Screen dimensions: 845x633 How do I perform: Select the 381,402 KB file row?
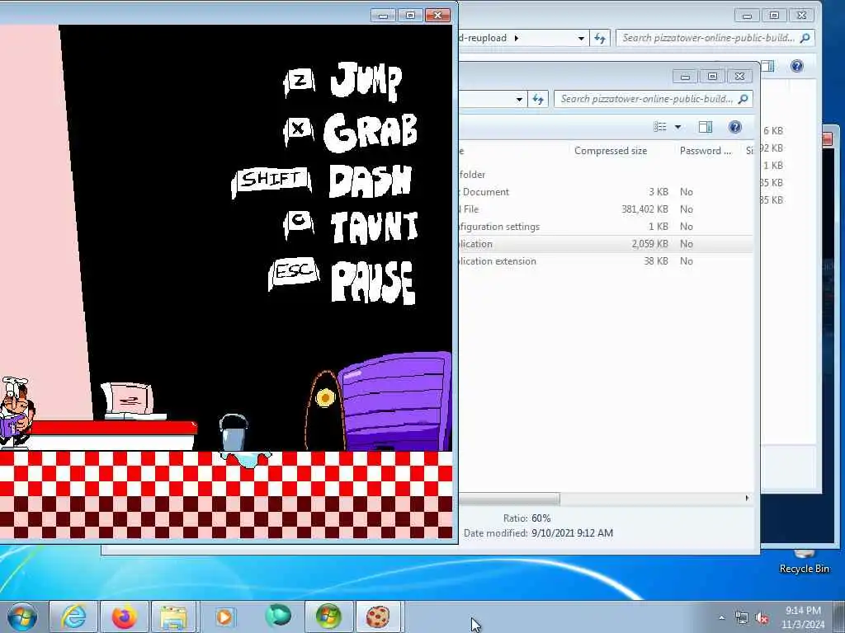(607, 209)
